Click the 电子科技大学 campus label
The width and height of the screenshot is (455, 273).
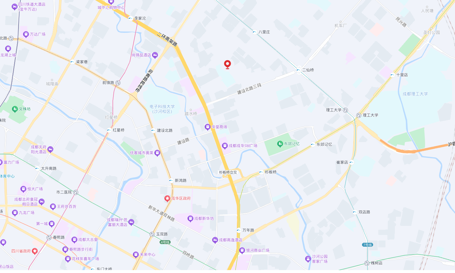162,109
